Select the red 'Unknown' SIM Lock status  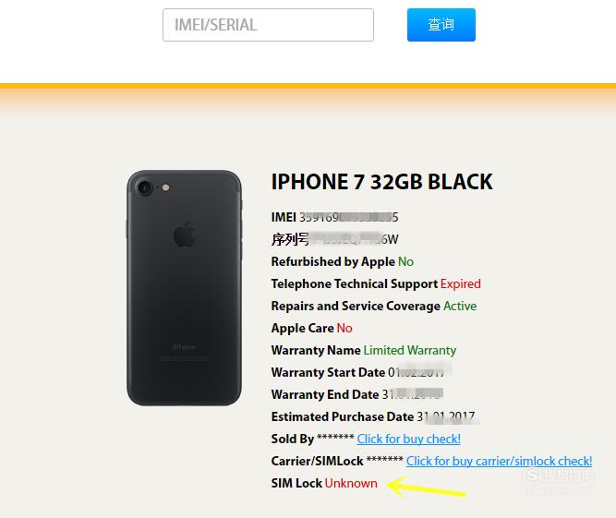(x=351, y=483)
